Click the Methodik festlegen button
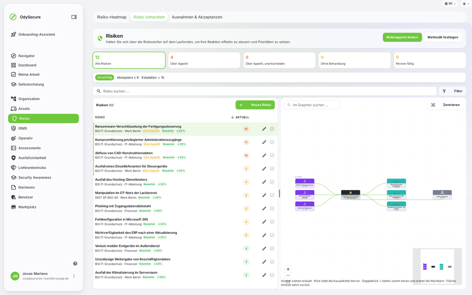 [443, 37]
